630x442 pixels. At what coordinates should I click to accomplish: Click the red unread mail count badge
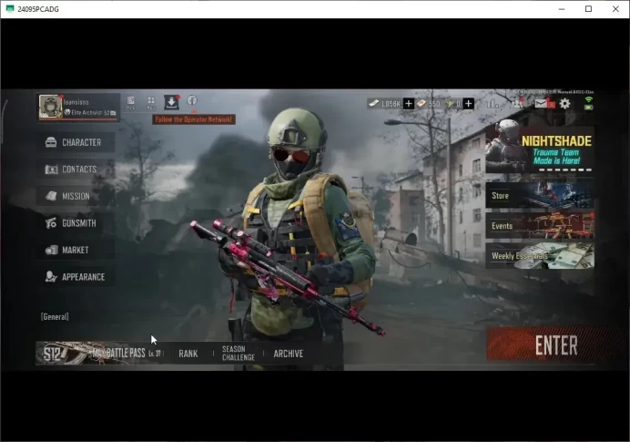pos(552,106)
